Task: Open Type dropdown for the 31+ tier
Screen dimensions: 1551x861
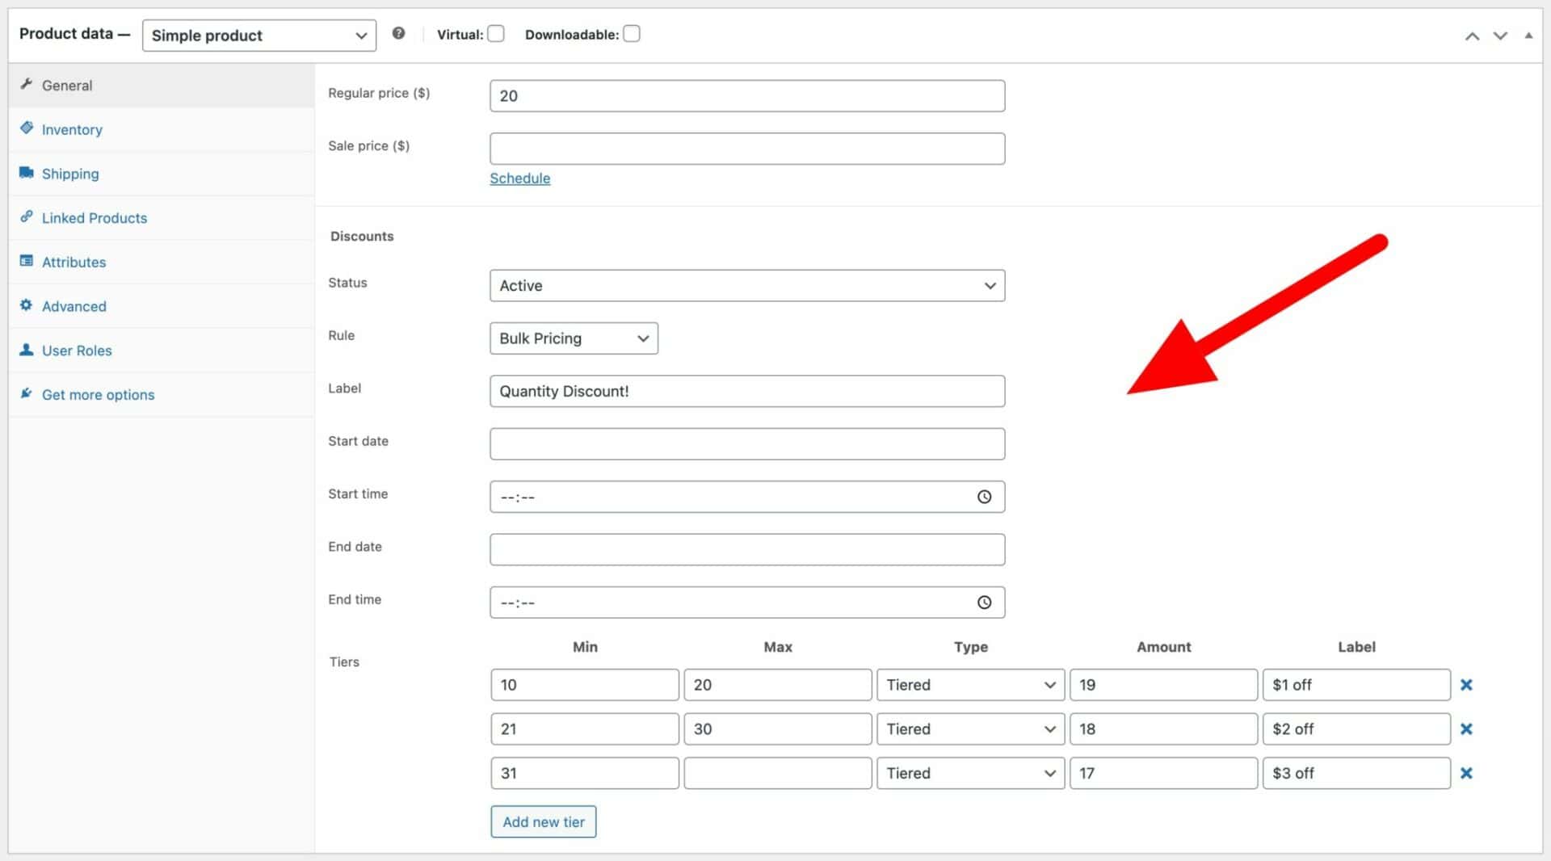Action: coord(970,774)
